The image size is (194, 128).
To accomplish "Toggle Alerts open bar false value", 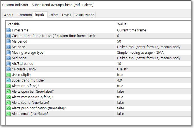I will (120, 91).
